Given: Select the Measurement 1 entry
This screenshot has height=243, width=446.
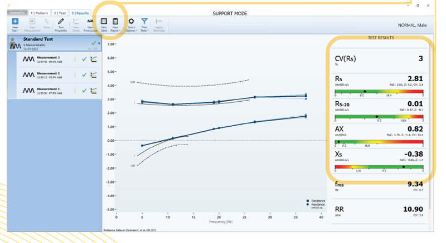Looking at the screenshot, I should point(49,90).
